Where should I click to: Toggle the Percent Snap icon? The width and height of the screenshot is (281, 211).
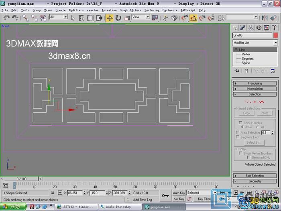click(202, 18)
